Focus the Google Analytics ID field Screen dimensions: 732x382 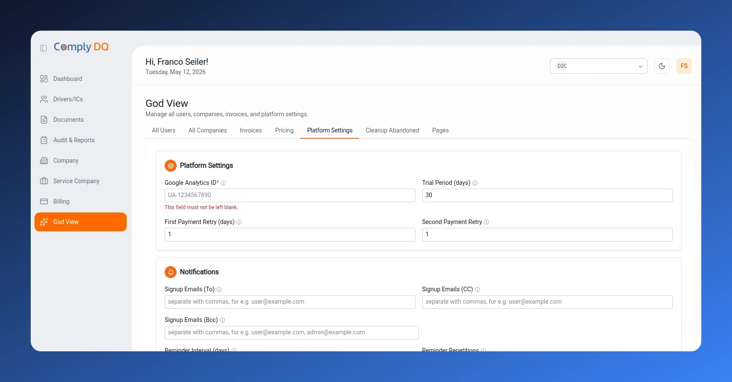[290, 195]
